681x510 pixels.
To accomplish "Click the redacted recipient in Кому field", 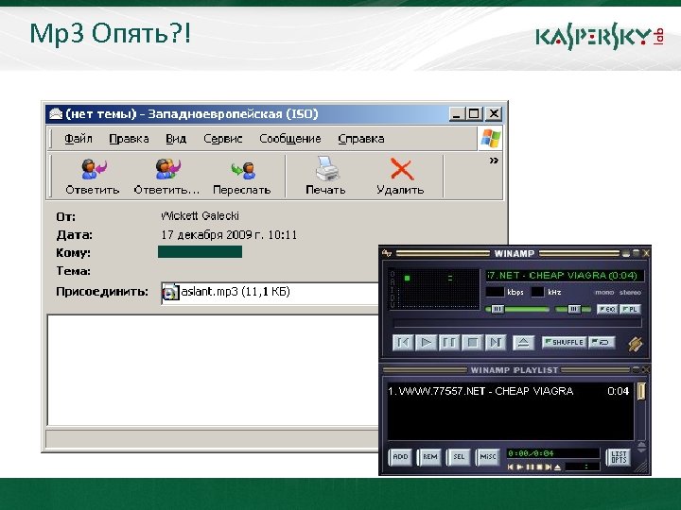I will [x=200, y=252].
